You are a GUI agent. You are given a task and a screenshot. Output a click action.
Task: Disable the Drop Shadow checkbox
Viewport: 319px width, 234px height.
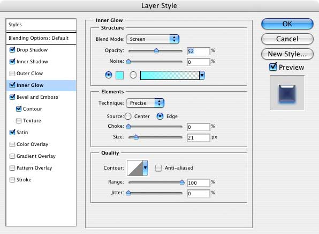12,50
